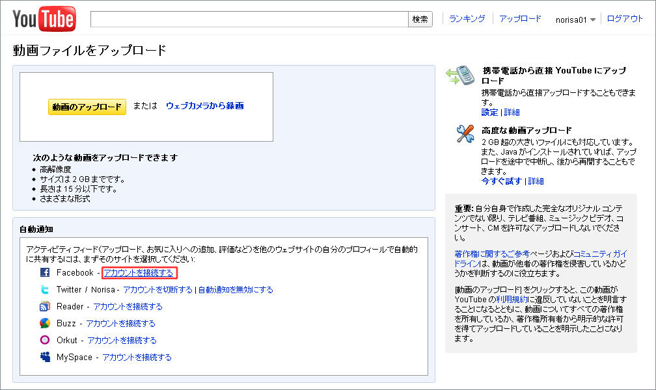Click the mobile phone upload icon
656x390 pixels.
460,75
